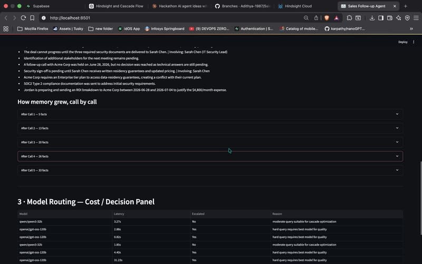Click the fact about Enterprise tier plan
The height and width of the screenshot is (264, 422).
click(112, 77)
